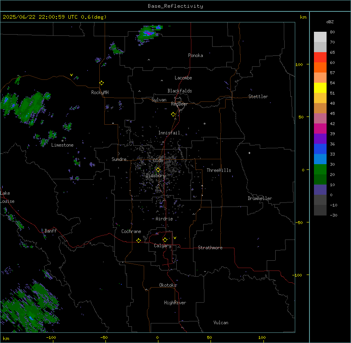The image size is (351, 343).
Task: Click the Blackfalds town label
Action: coord(180,91)
